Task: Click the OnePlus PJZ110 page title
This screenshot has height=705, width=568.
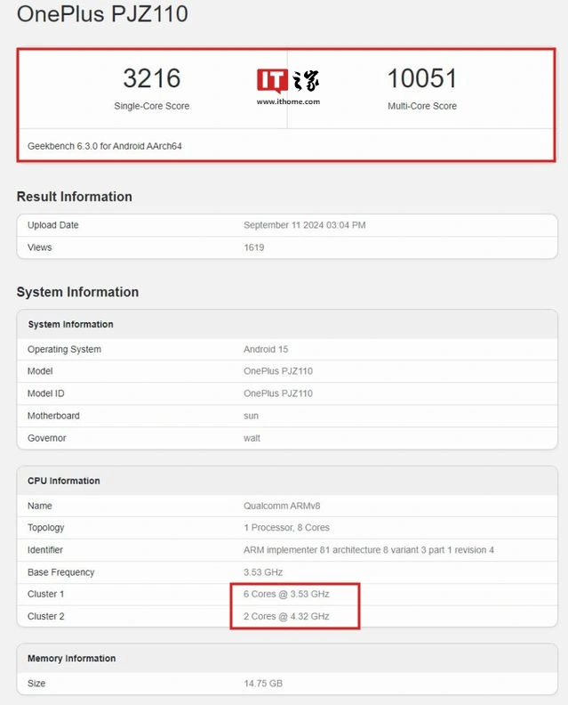Action: [x=102, y=14]
